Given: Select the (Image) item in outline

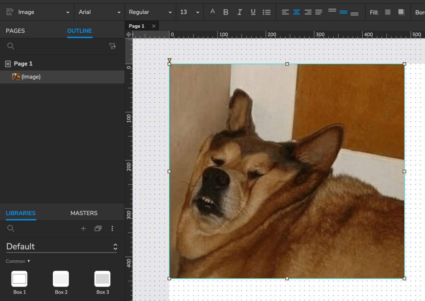Looking at the screenshot, I should pos(31,77).
